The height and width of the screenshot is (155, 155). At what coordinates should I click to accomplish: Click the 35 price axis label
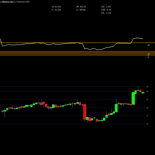pyautogui.click(x=147, y=86)
